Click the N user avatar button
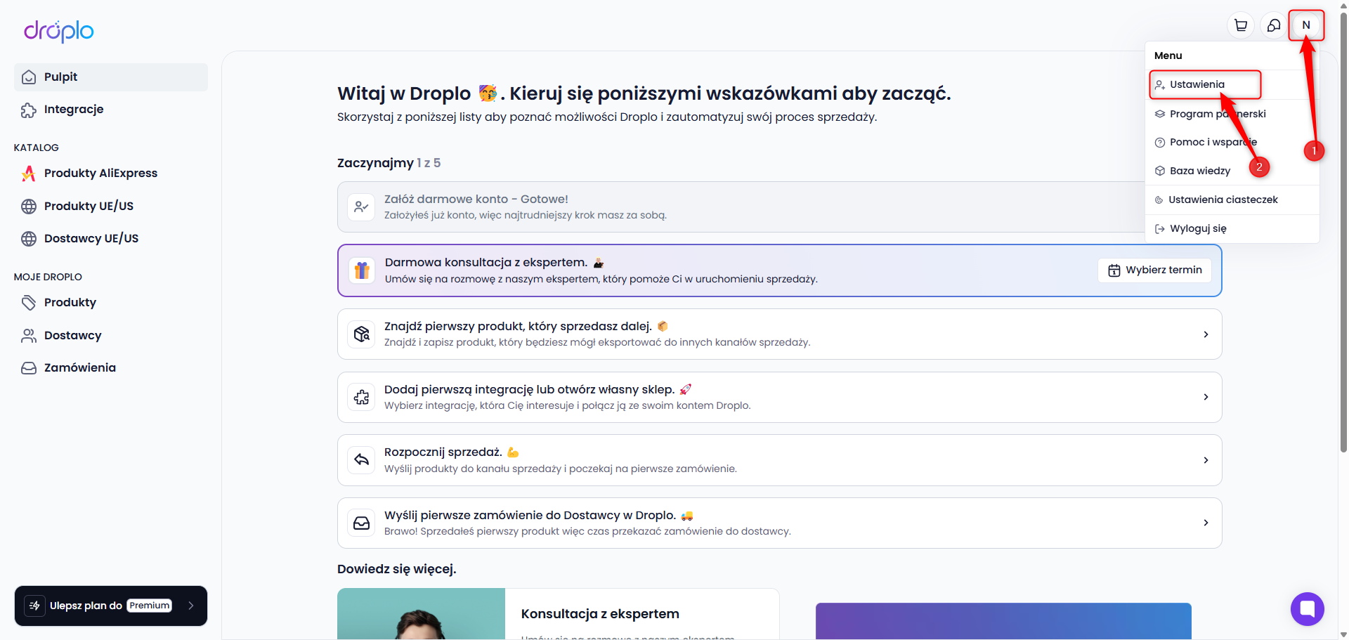Screen dimensions: 1349x640 point(1306,25)
